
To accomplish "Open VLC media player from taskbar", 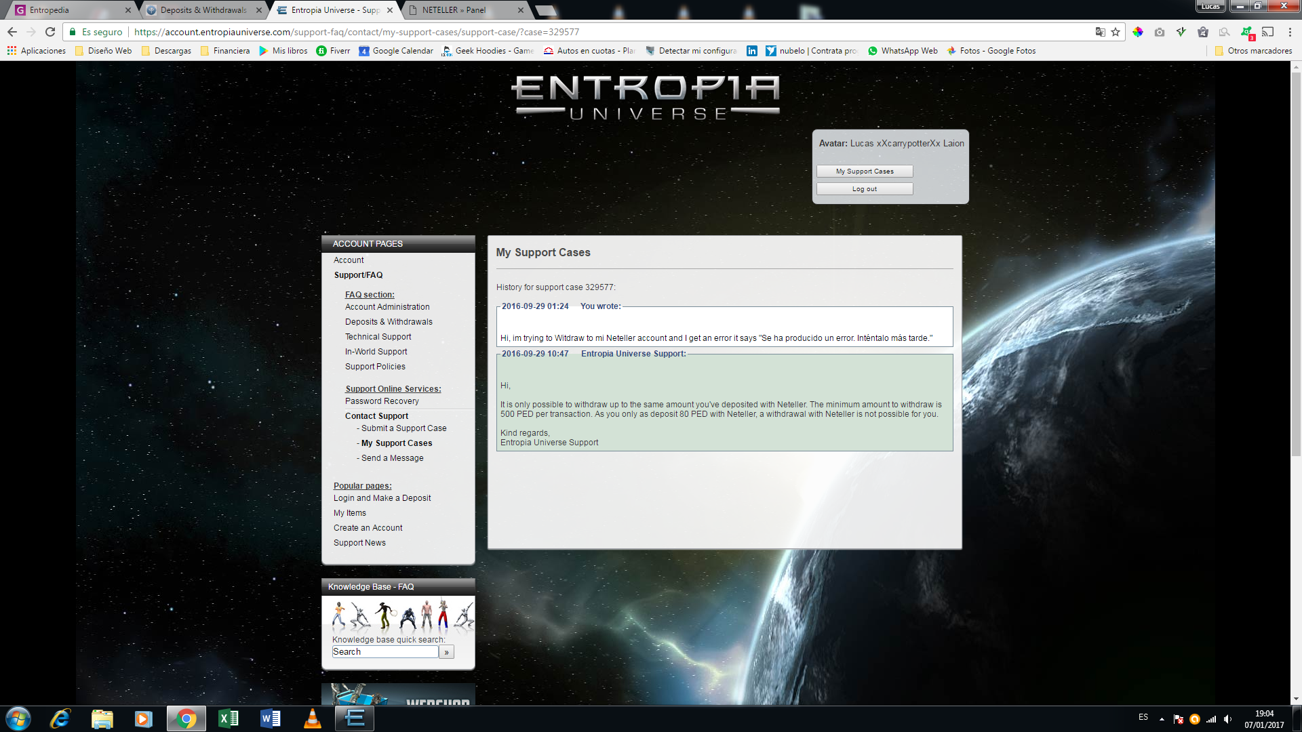I will (313, 719).
